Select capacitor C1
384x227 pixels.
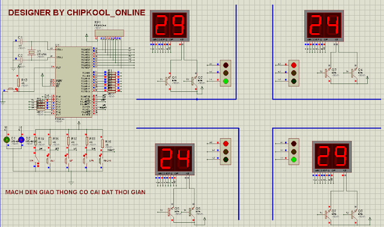tap(21, 41)
